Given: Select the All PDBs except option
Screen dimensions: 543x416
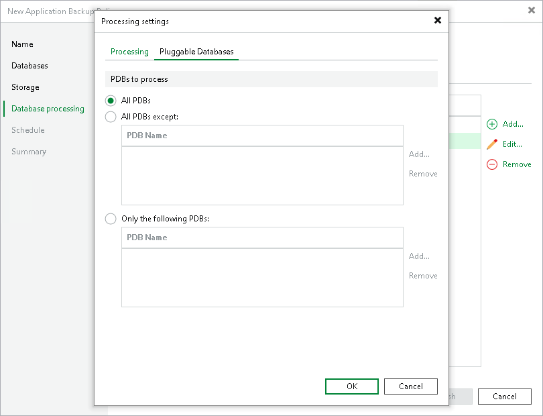Looking at the screenshot, I should (110, 117).
